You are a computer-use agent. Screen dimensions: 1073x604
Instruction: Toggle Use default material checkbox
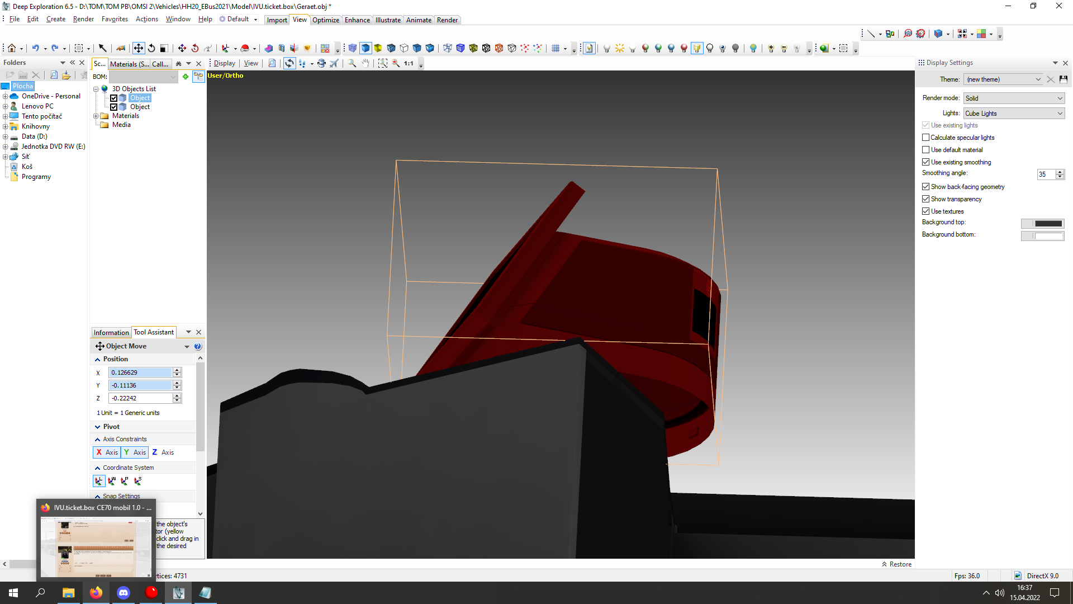point(926,150)
